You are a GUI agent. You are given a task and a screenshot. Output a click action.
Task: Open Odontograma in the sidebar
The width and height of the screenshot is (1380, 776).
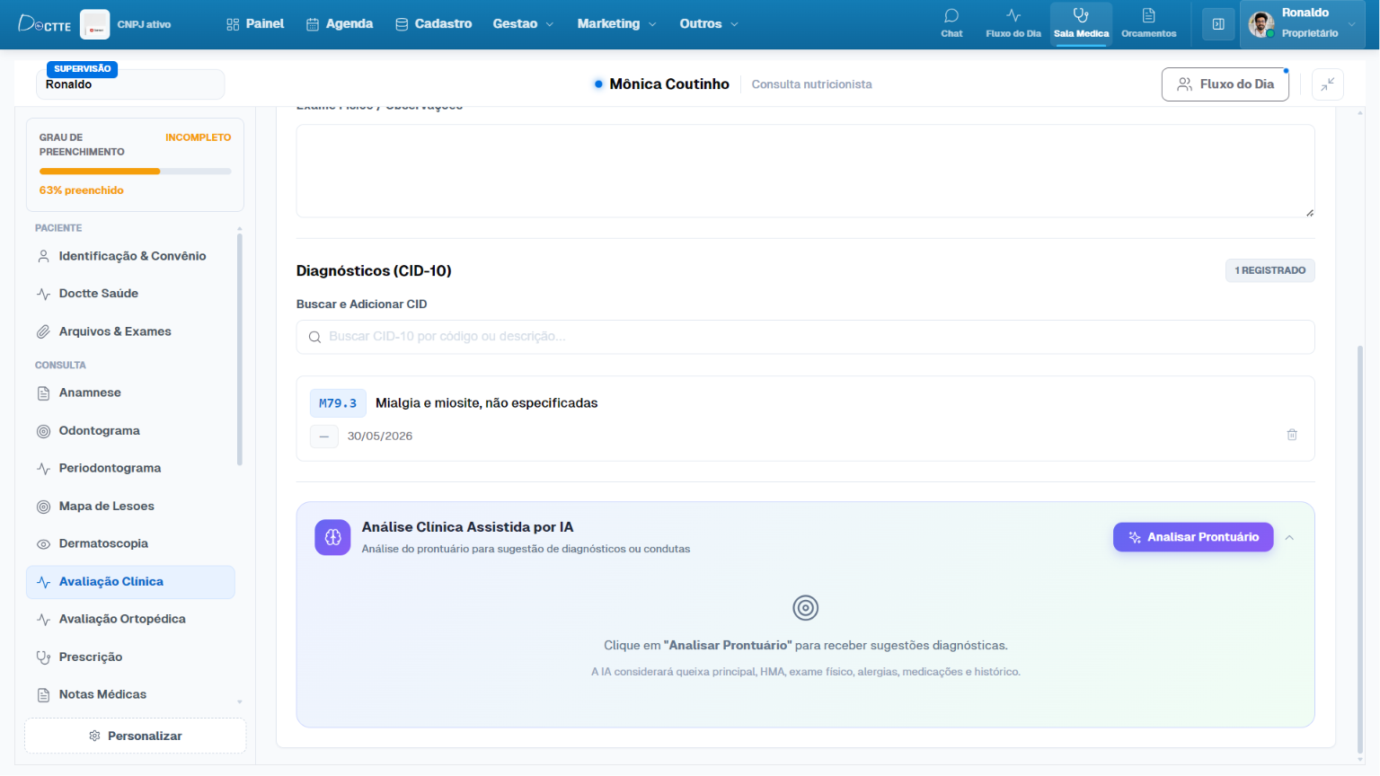click(x=132, y=430)
